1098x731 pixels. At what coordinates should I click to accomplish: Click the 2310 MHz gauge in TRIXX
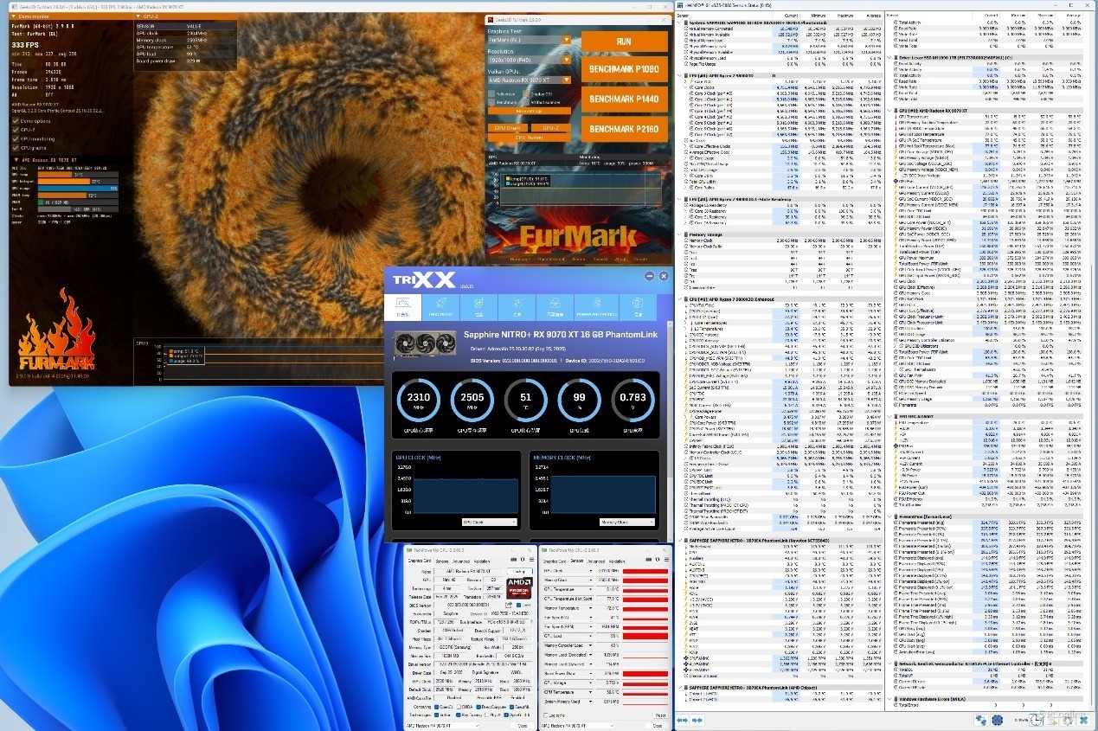click(x=419, y=400)
